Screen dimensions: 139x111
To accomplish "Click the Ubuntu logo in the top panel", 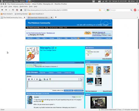I will click(x=2, y=1).
